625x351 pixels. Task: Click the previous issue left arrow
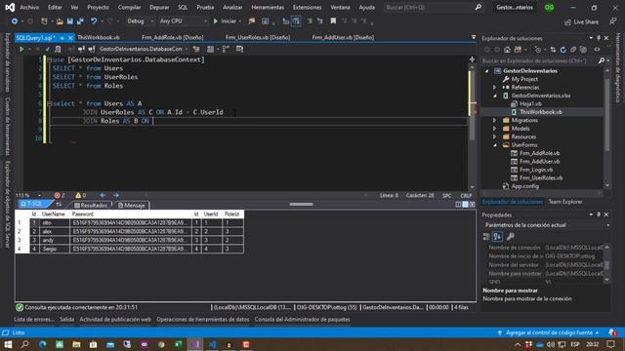coord(103,195)
